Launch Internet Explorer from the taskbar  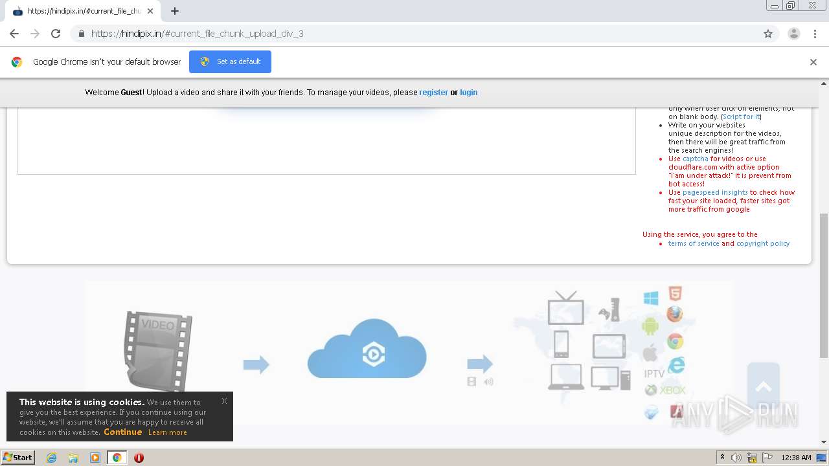coord(51,458)
